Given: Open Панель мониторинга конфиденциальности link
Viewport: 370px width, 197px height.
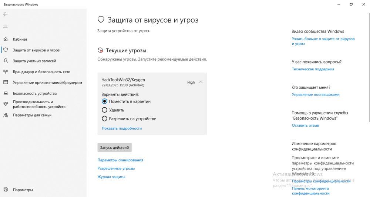Looking at the screenshot, I should pyautogui.click(x=310, y=191).
